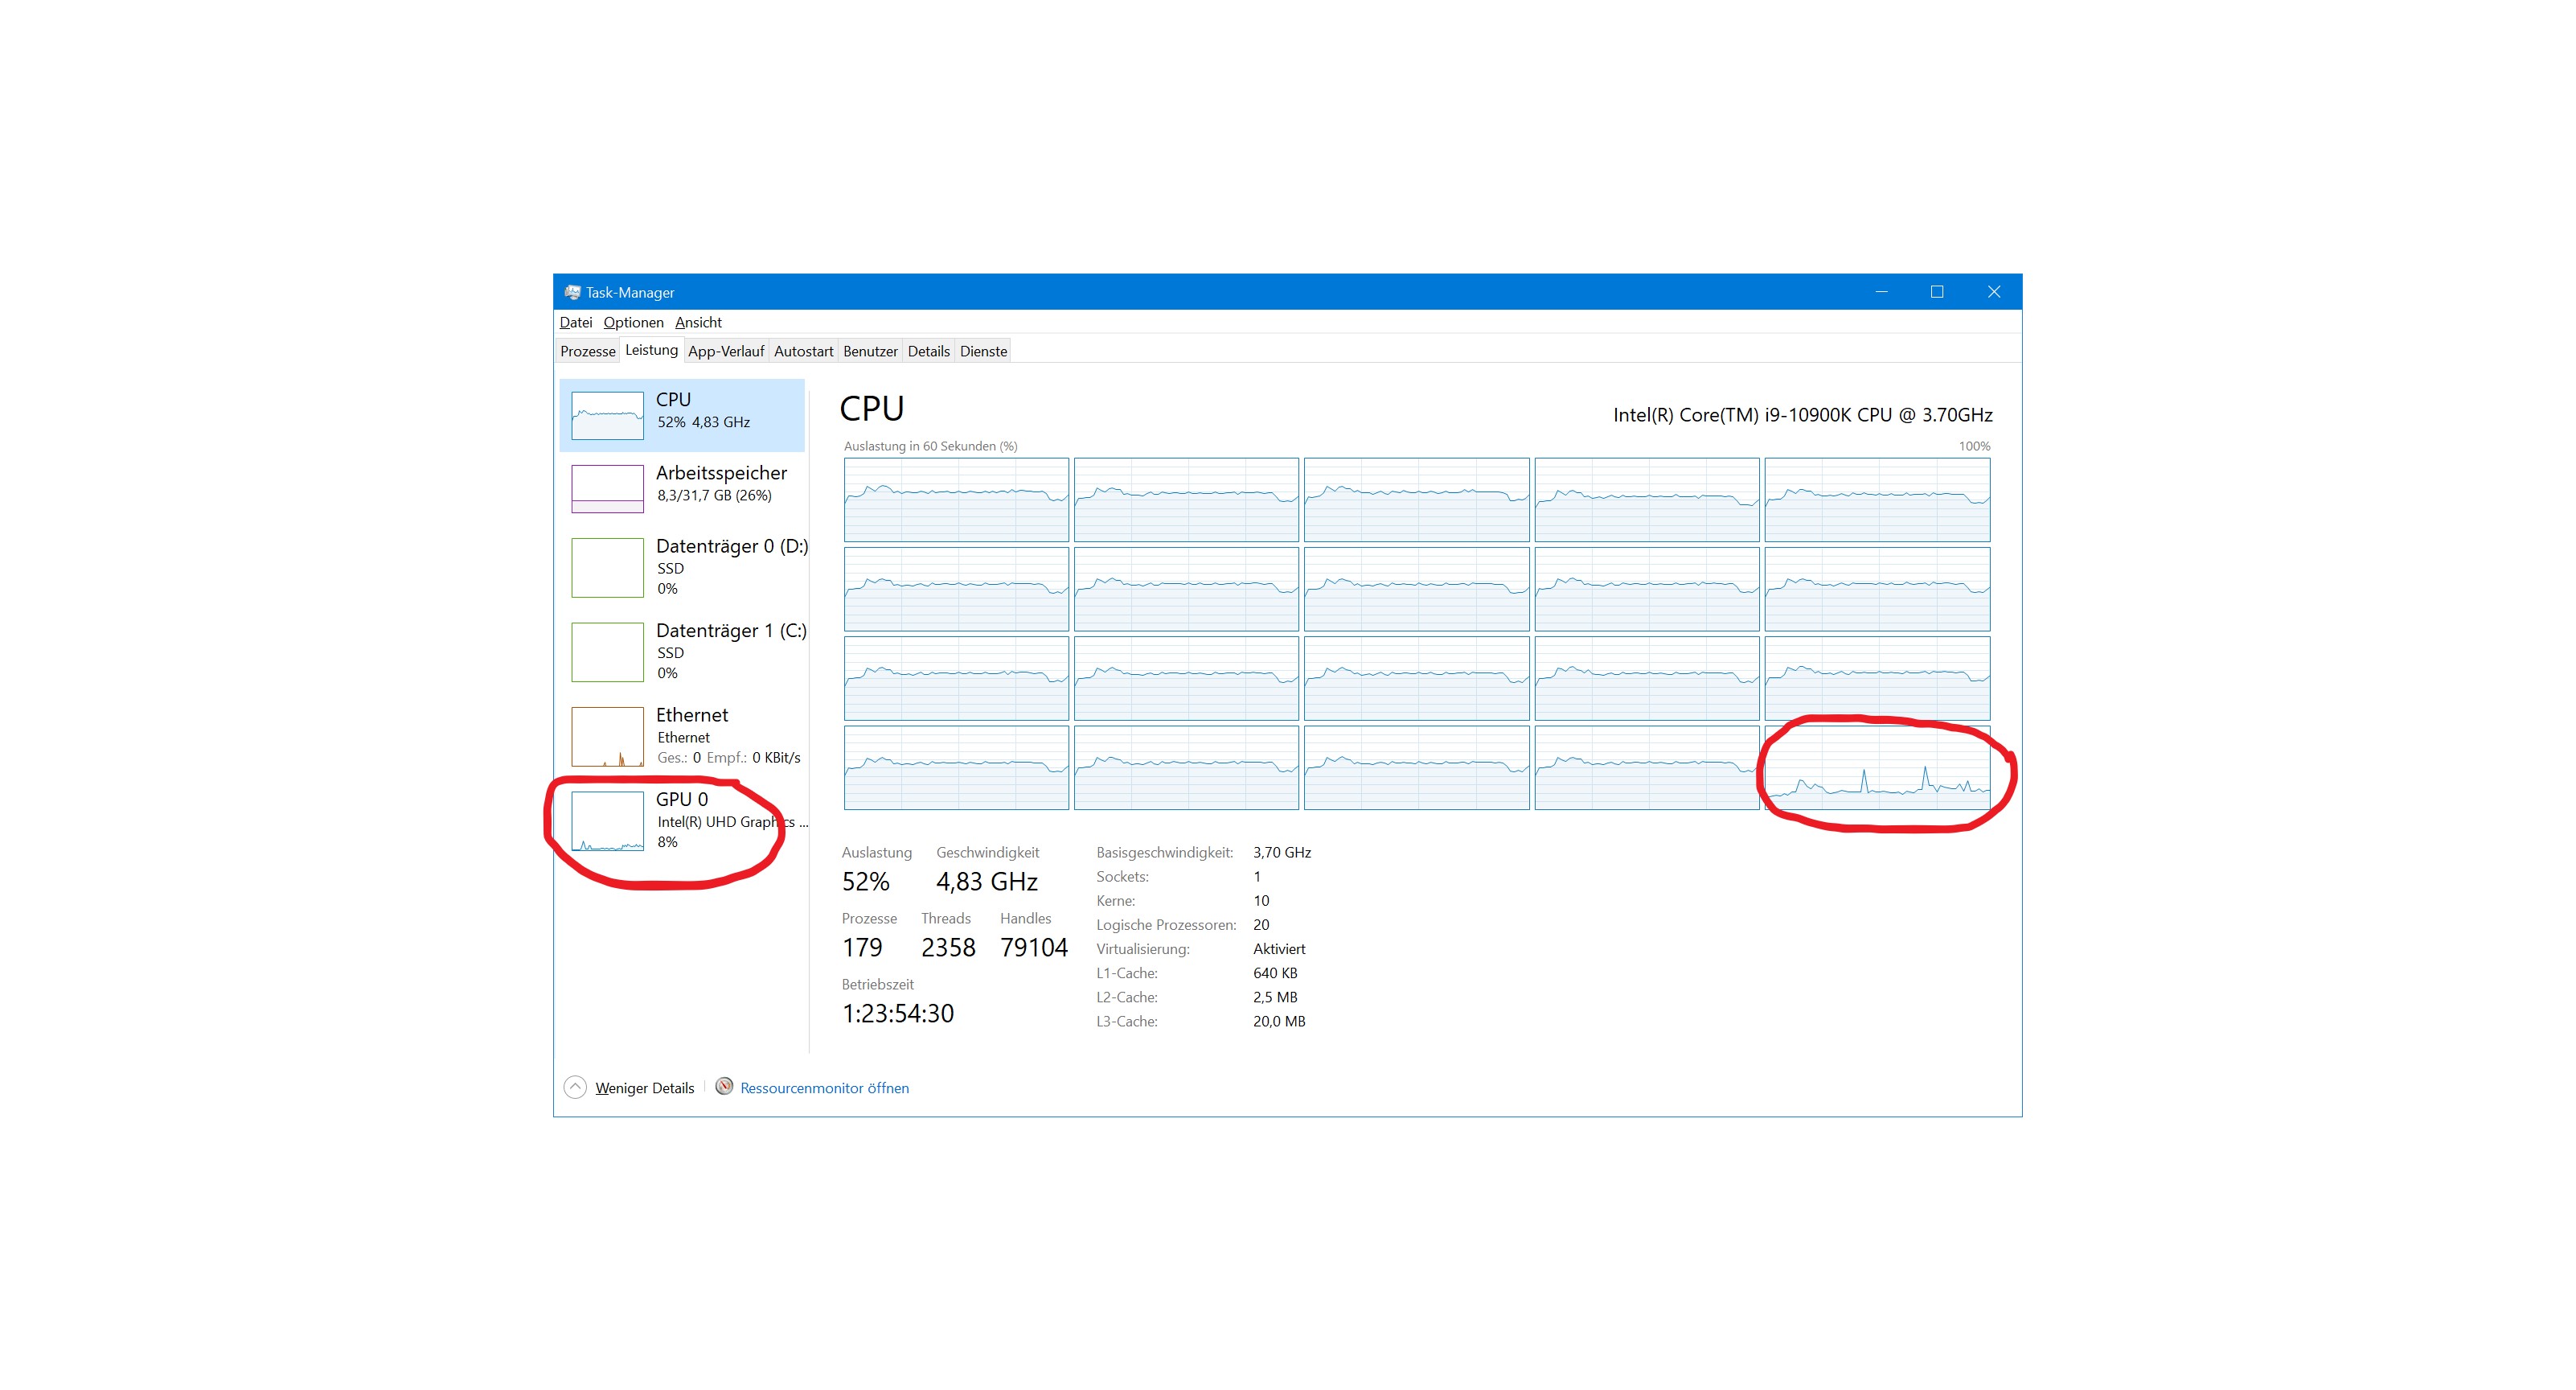Click the 52% Auslastung value
The height and width of the screenshot is (1390, 2576).
(865, 882)
